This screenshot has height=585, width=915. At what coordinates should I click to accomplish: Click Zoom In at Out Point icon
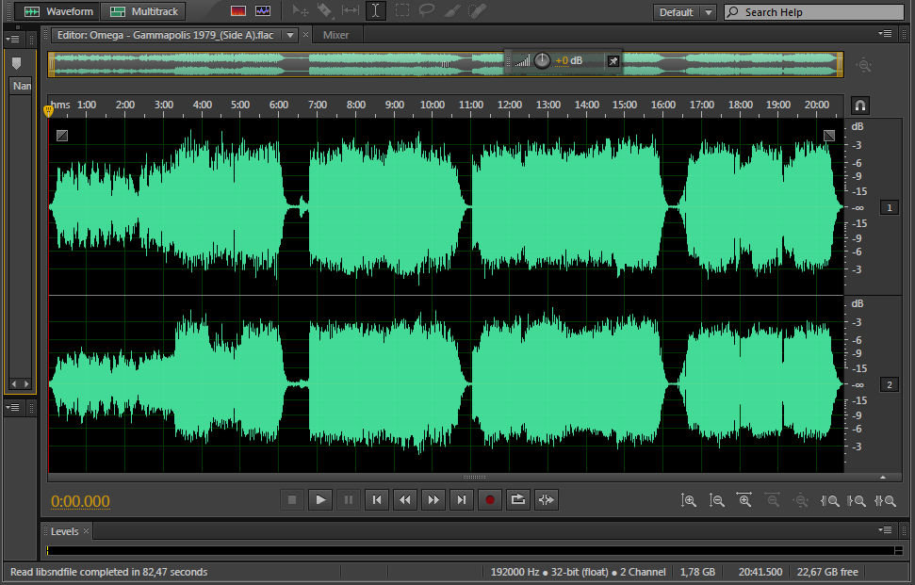[857, 500]
